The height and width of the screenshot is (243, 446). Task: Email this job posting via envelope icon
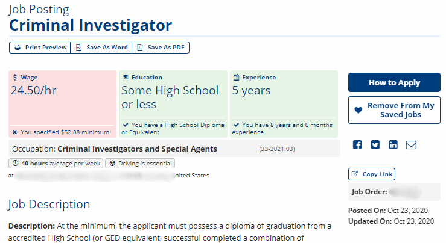click(x=411, y=145)
